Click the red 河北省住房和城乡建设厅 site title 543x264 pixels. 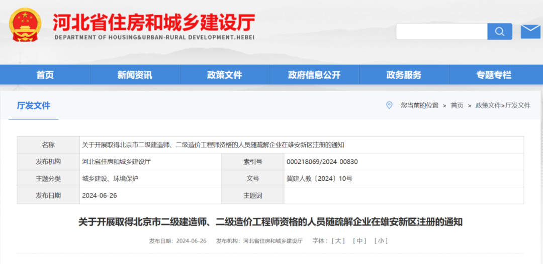point(154,23)
